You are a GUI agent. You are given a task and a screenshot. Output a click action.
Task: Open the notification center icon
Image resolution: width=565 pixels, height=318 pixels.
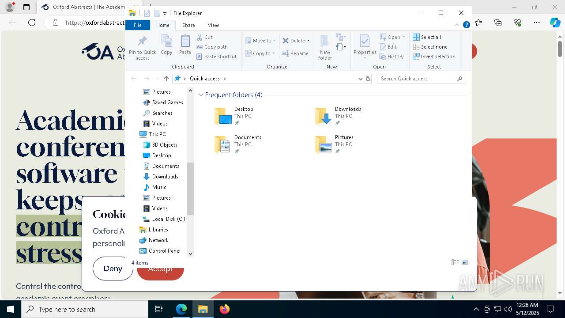point(550,309)
